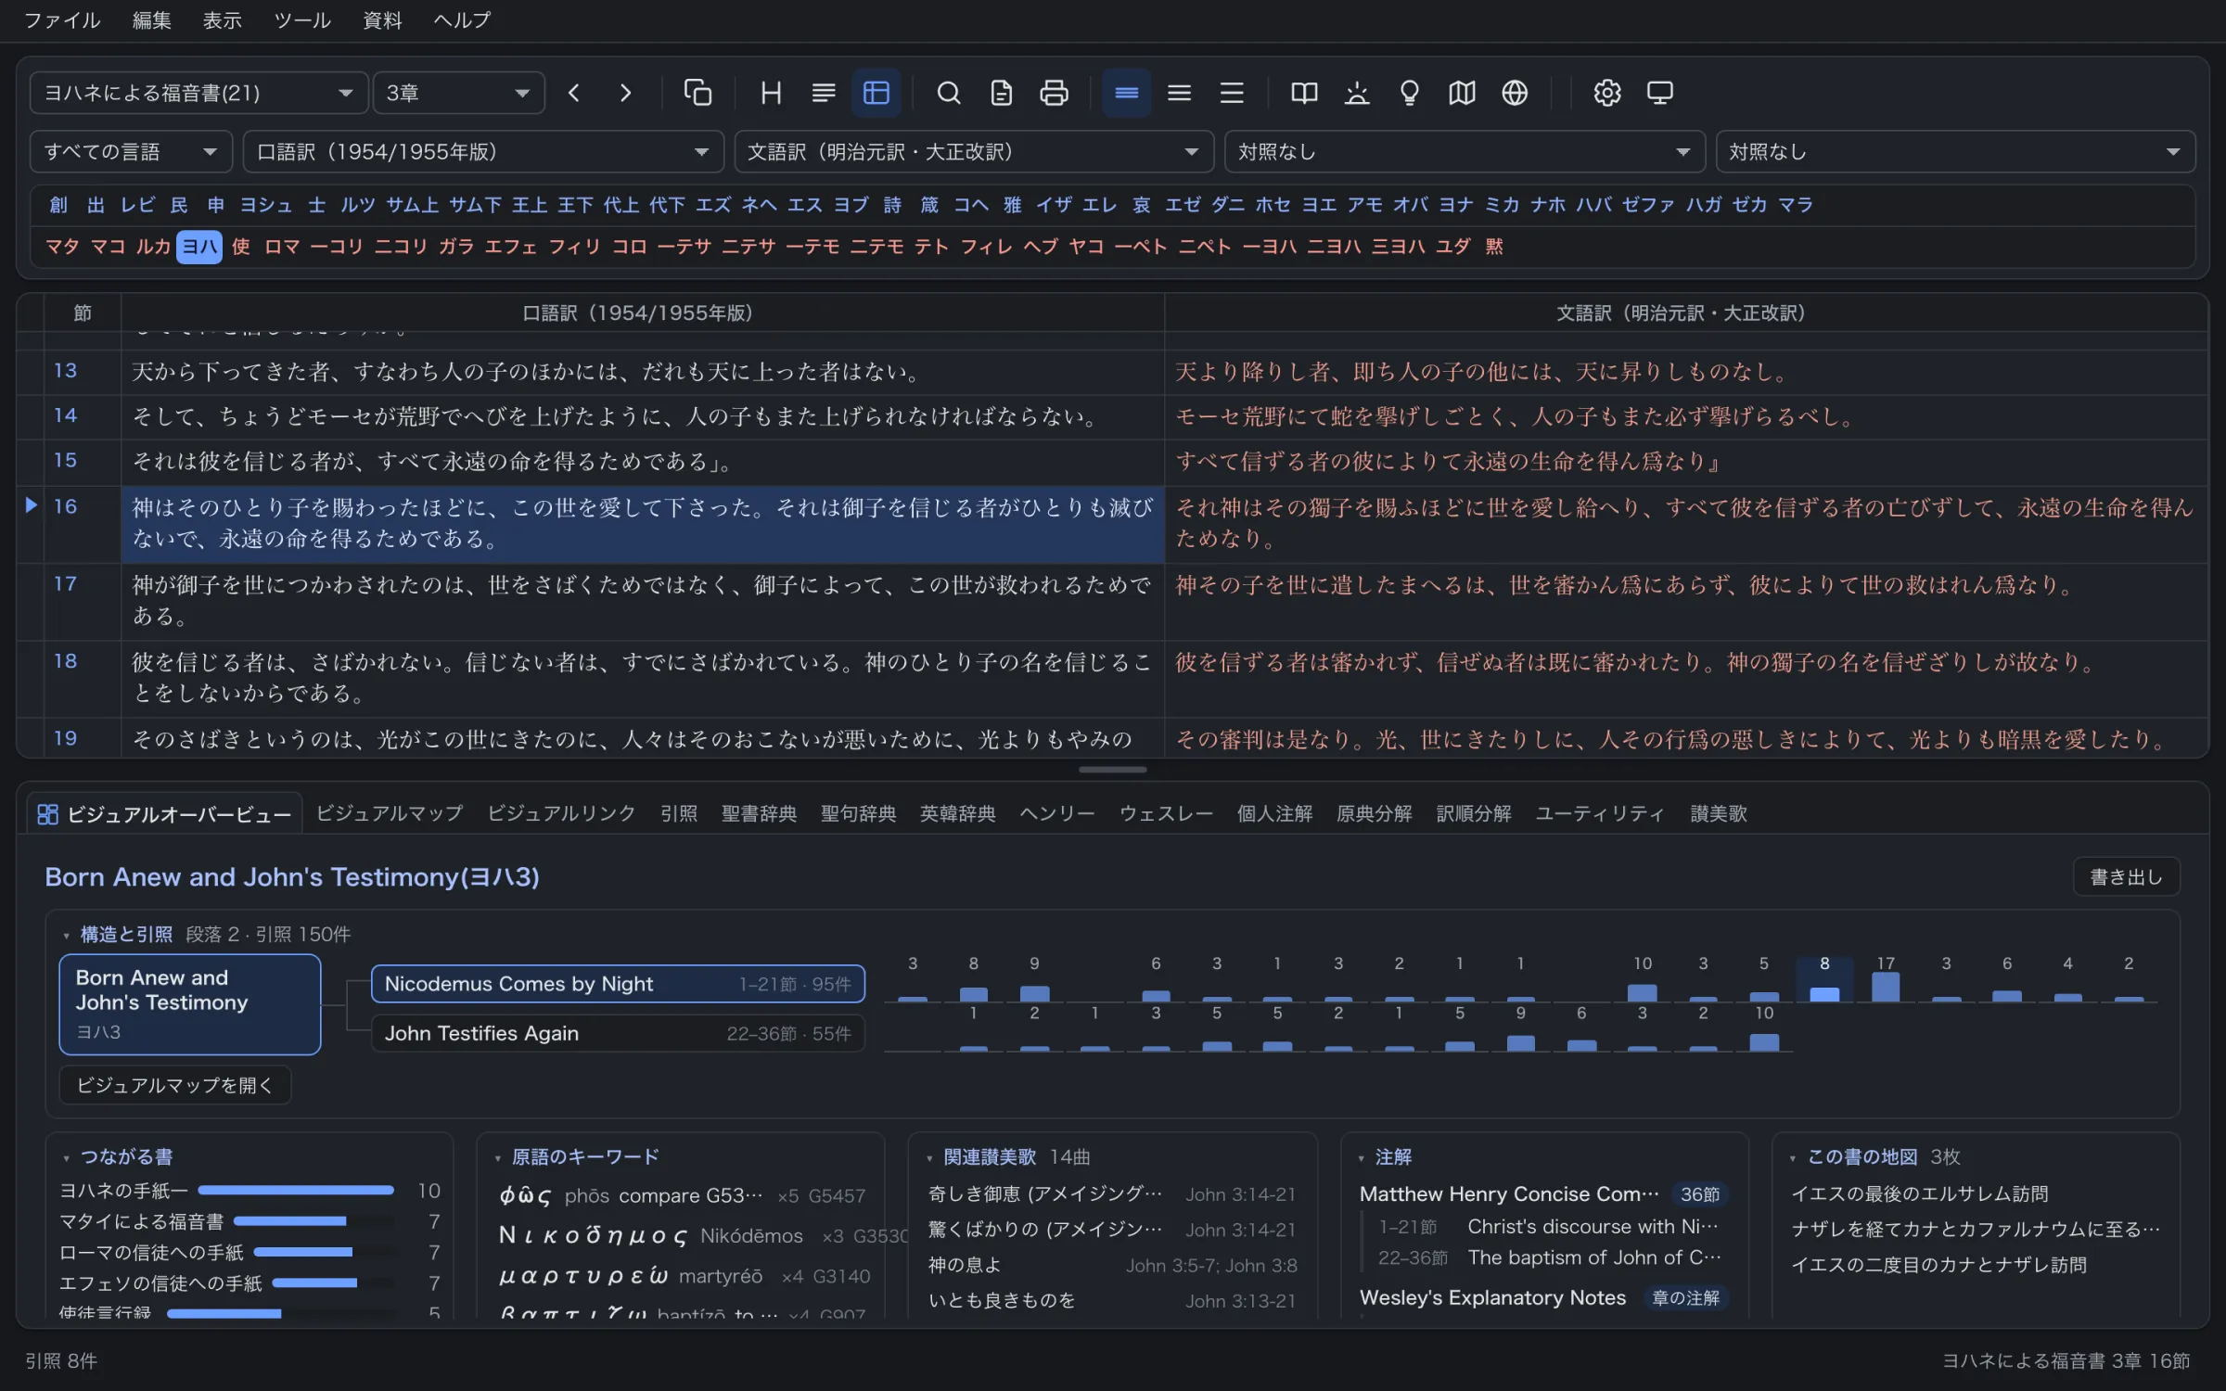
Task: Click the printer icon
Action: 1054,93
